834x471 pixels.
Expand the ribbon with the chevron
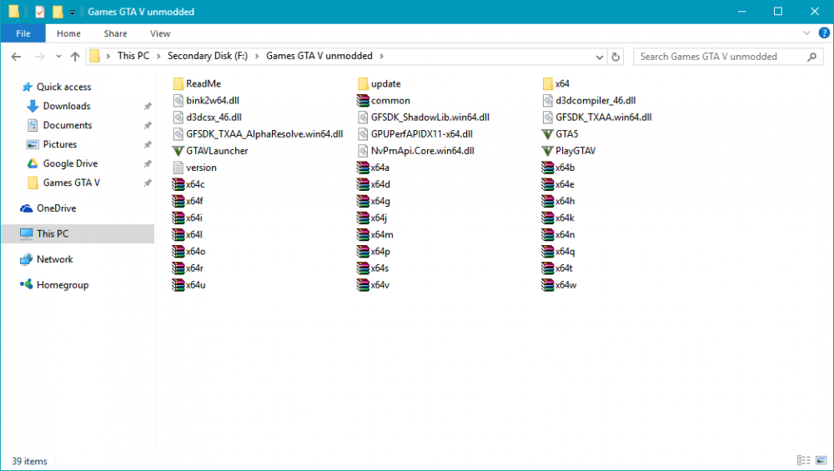click(806, 33)
